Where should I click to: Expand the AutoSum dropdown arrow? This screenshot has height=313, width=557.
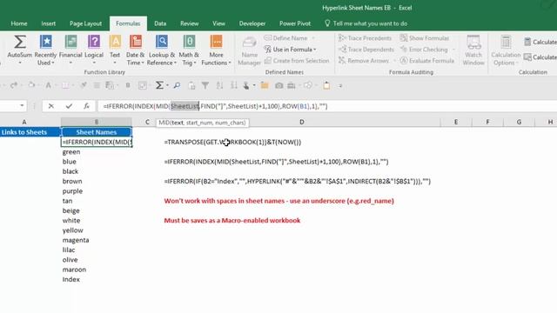pyautogui.click(x=20, y=63)
